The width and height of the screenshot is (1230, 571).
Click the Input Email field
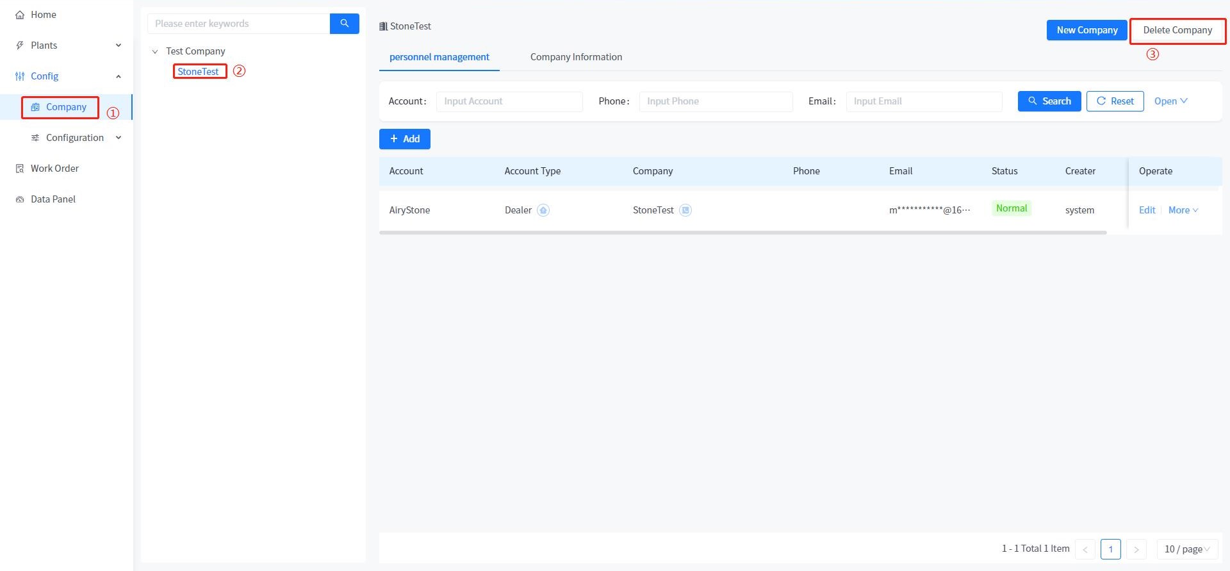924,101
